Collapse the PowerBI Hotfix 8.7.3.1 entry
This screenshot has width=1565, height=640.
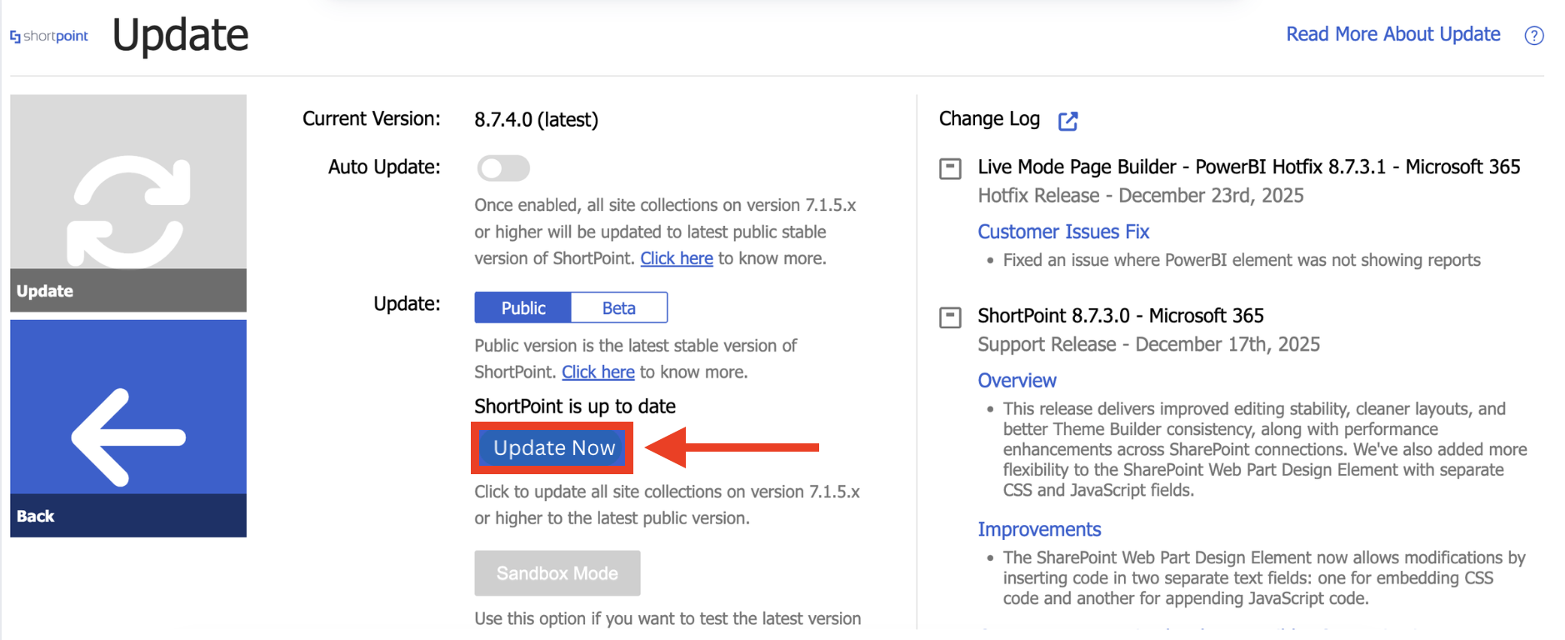click(950, 168)
